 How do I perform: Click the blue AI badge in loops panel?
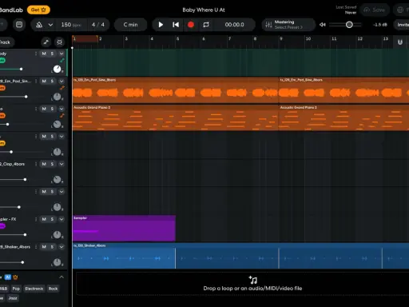tap(8, 277)
